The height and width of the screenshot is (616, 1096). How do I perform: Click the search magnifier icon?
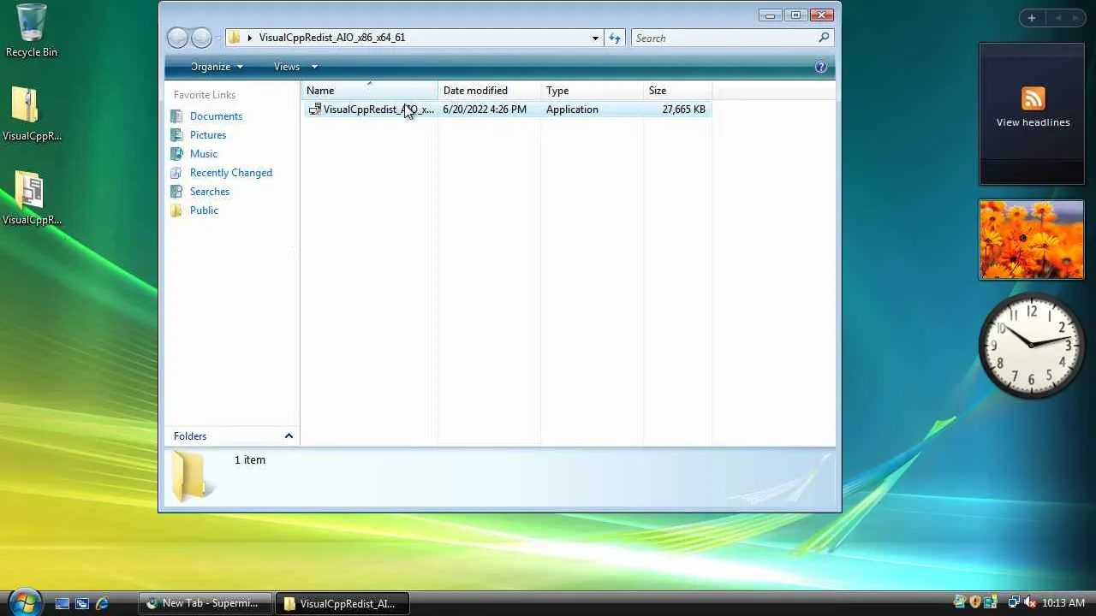tap(824, 38)
